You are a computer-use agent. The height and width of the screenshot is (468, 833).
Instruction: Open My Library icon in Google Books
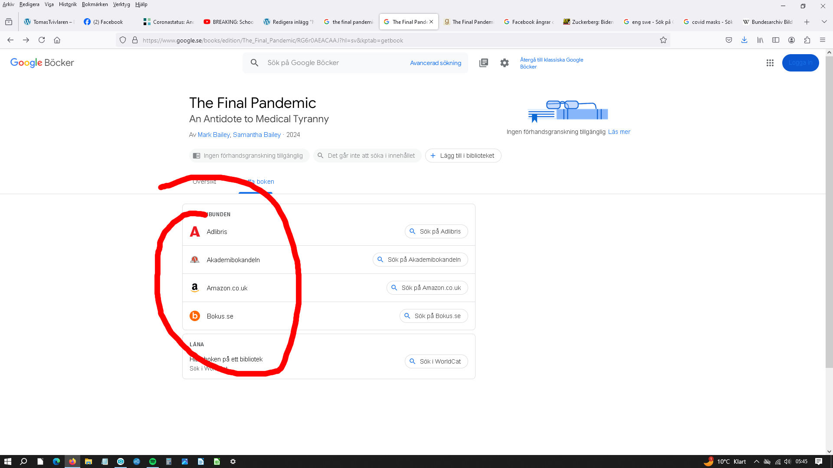coord(484,63)
